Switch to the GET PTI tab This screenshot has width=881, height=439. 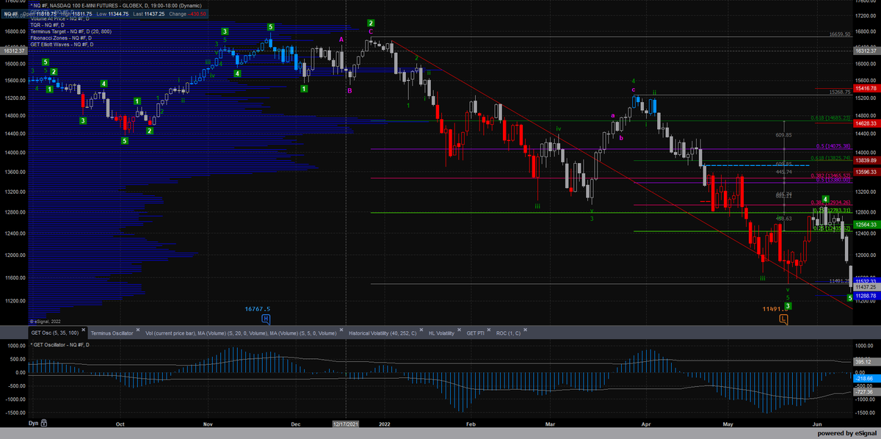477,333
